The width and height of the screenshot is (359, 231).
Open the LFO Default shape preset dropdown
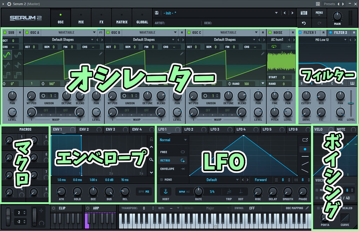point(215,180)
